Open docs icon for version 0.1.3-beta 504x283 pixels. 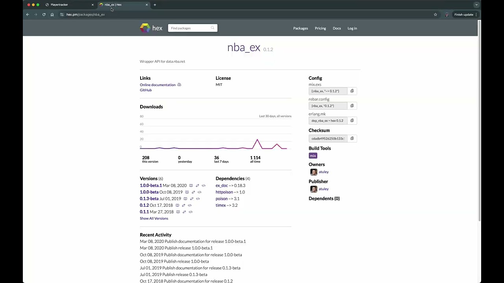185,199
